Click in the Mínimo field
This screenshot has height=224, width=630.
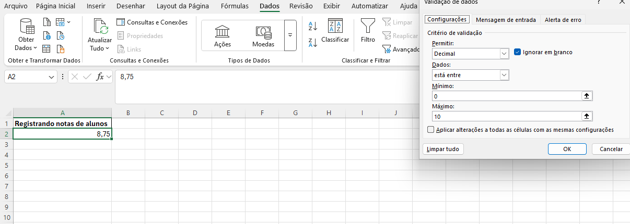pos(507,96)
